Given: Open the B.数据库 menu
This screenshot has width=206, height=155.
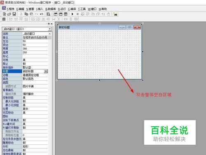Looking at the screenshot, I should [51, 9].
